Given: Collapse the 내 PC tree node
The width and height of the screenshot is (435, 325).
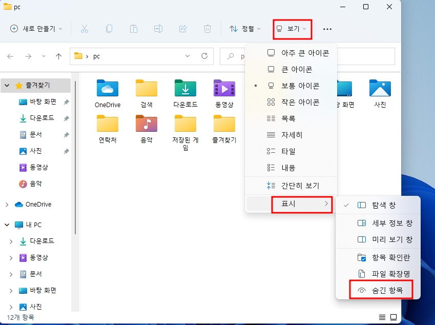Looking at the screenshot, I should [7, 225].
